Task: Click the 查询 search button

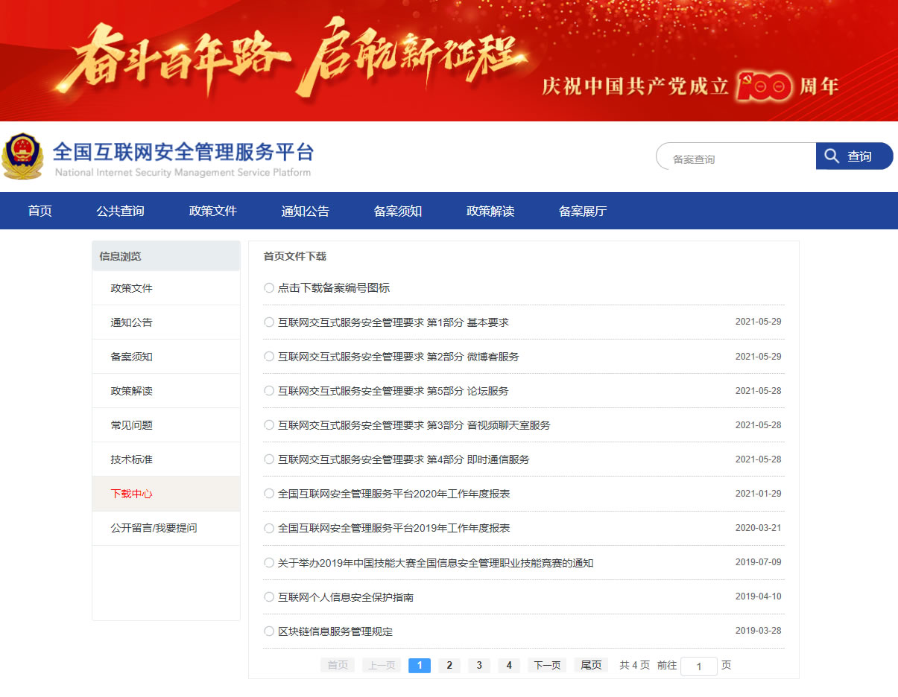Action: click(854, 156)
